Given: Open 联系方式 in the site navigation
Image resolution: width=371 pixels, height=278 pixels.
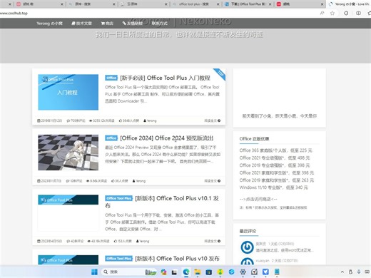Looking at the screenshot, I should coord(160,24).
